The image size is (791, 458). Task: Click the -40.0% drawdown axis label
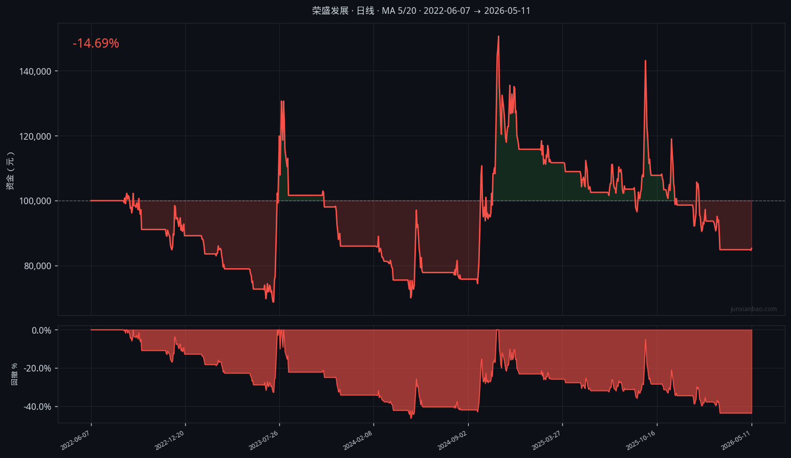pos(38,407)
